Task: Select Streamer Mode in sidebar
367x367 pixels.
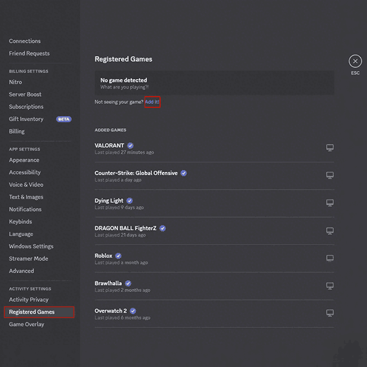Action: pyautogui.click(x=28, y=259)
